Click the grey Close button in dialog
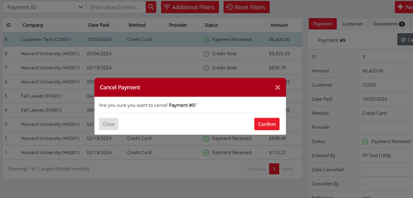This screenshot has width=413, height=198. 109,124
